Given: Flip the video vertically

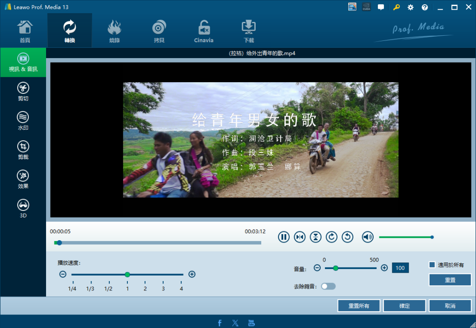Looking at the screenshot, I should 316,237.
